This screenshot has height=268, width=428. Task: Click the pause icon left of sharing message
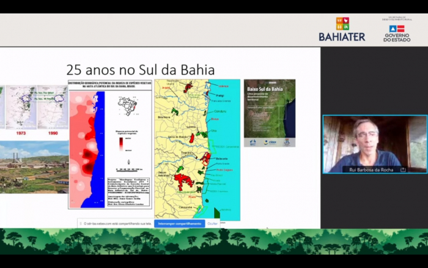pos(81,223)
